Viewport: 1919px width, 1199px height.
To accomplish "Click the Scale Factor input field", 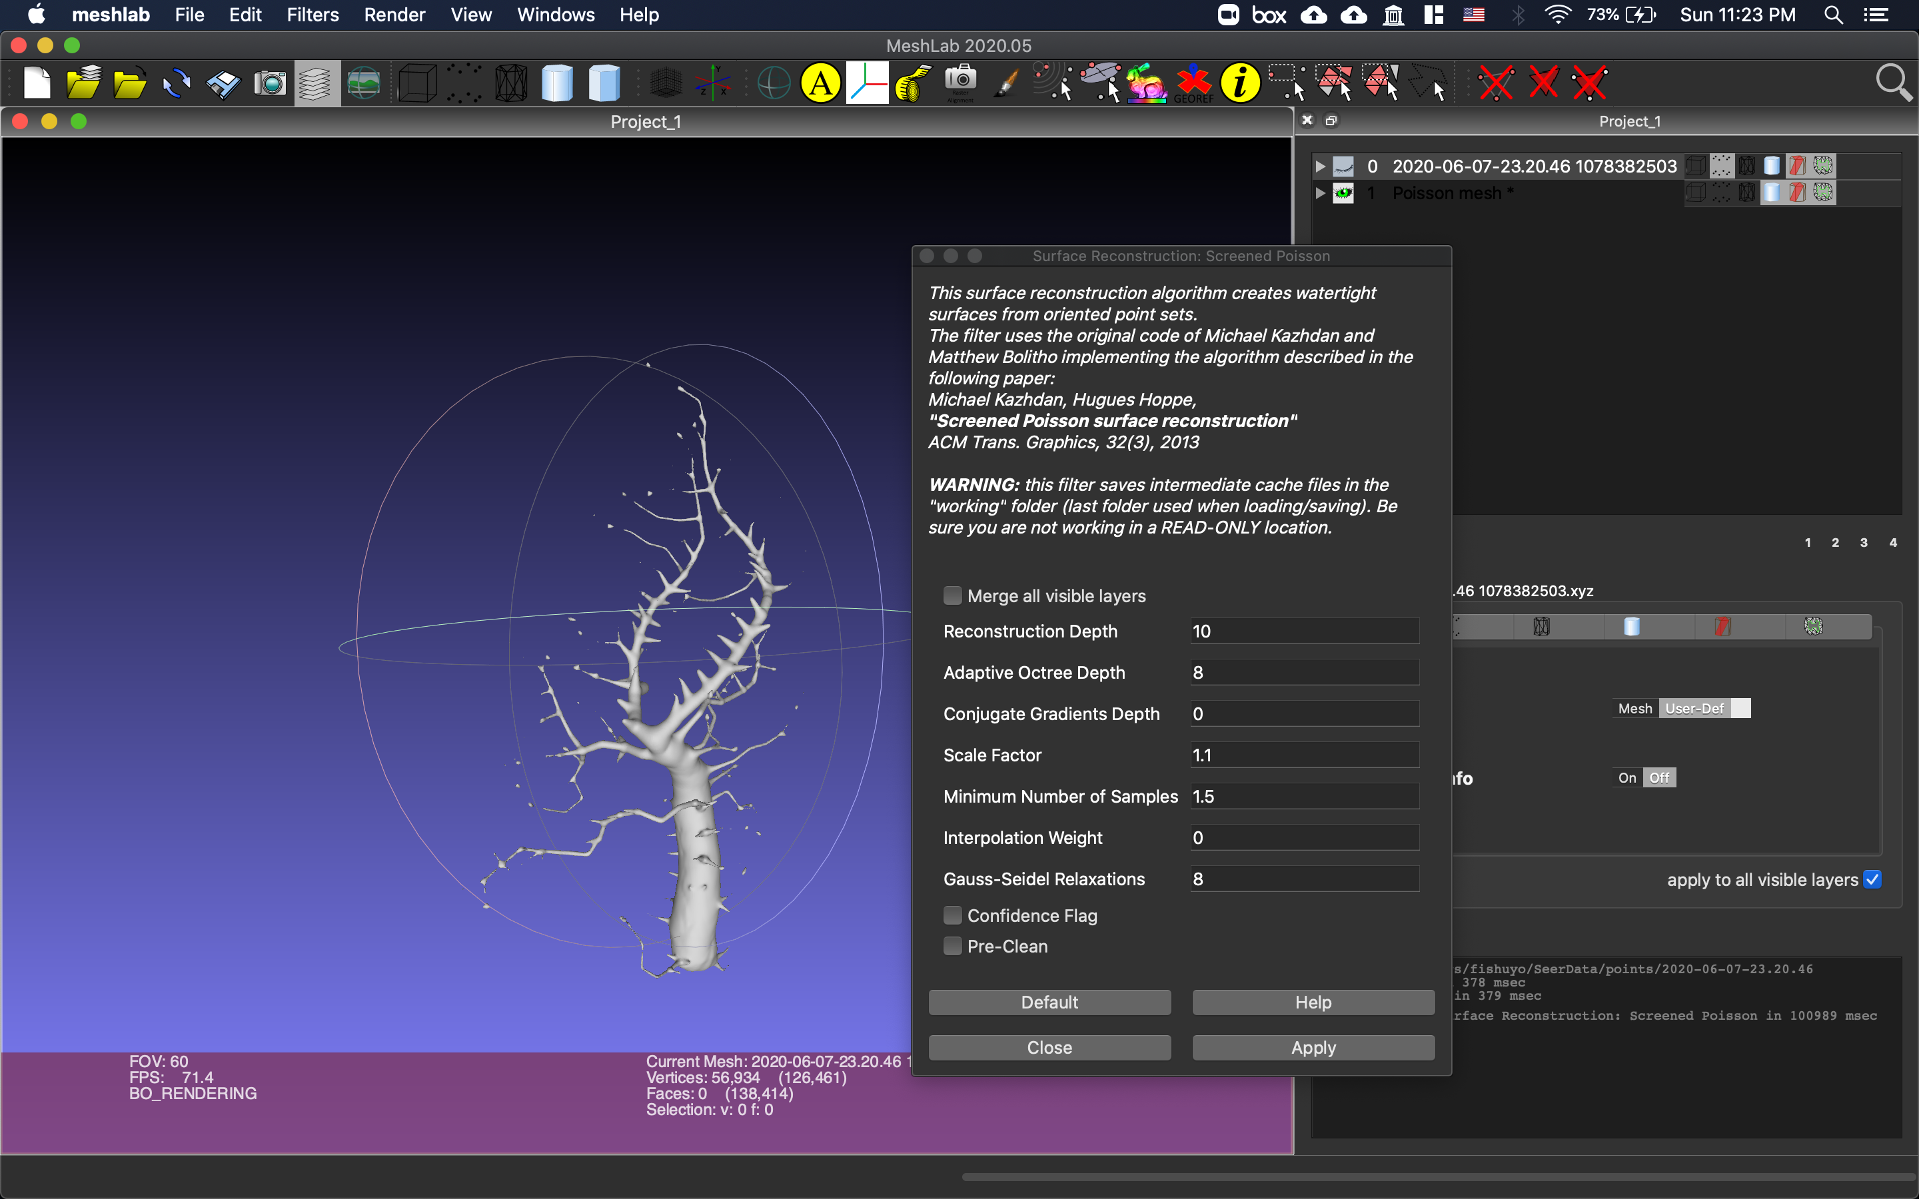I will [x=1305, y=755].
